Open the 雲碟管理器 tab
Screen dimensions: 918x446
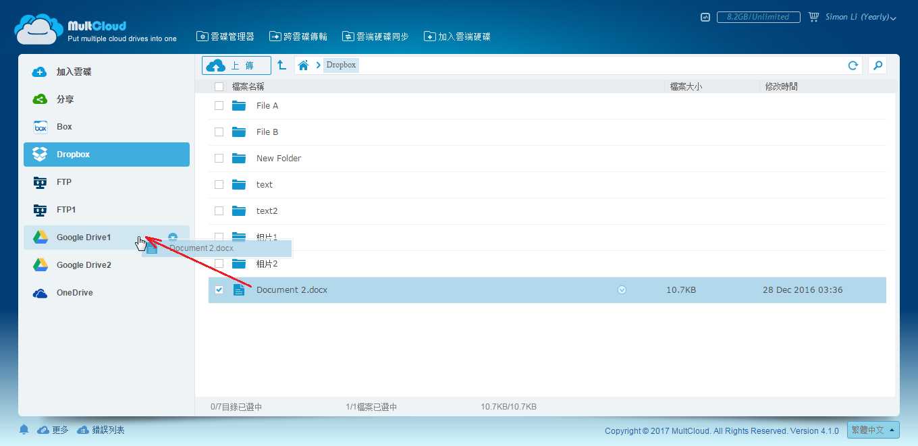point(225,36)
